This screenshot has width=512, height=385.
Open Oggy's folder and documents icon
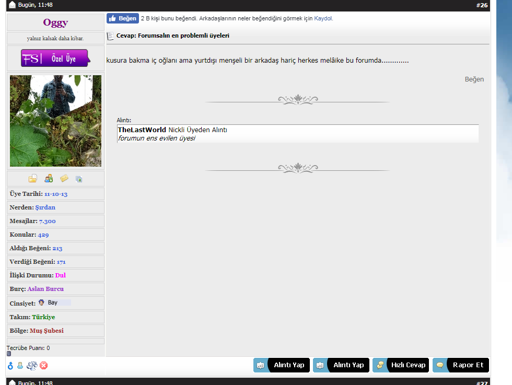click(32, 179)
